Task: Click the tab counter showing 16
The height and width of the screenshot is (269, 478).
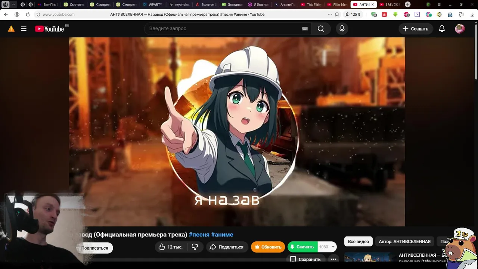Action: coord(5,4)
